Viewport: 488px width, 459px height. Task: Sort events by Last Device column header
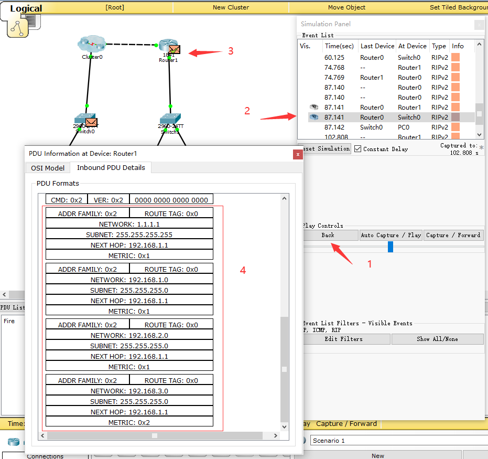[377, 46]
